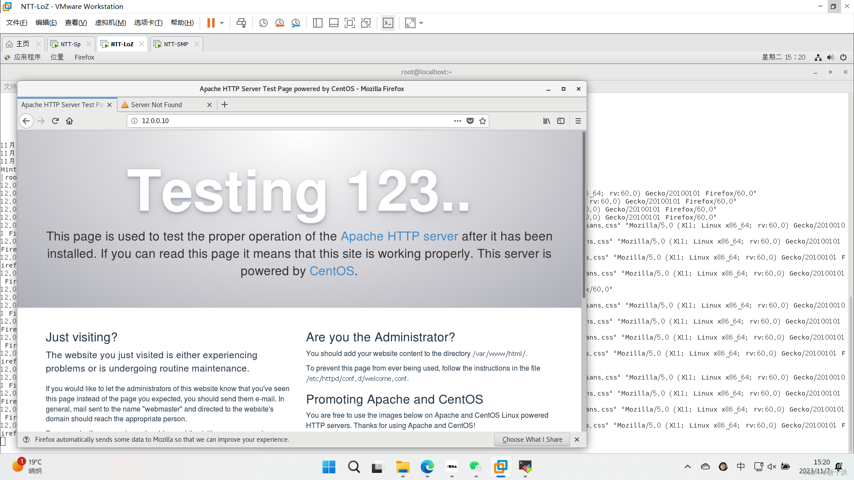
Task: Click VMware take snapshot icon
Action: click(263, 23)
